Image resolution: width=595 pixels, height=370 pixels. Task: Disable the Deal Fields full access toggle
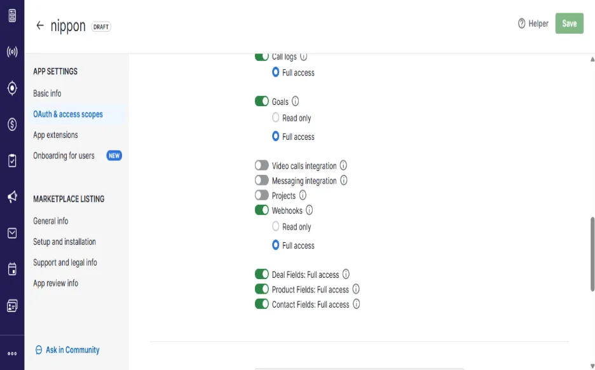click(261, 274)
